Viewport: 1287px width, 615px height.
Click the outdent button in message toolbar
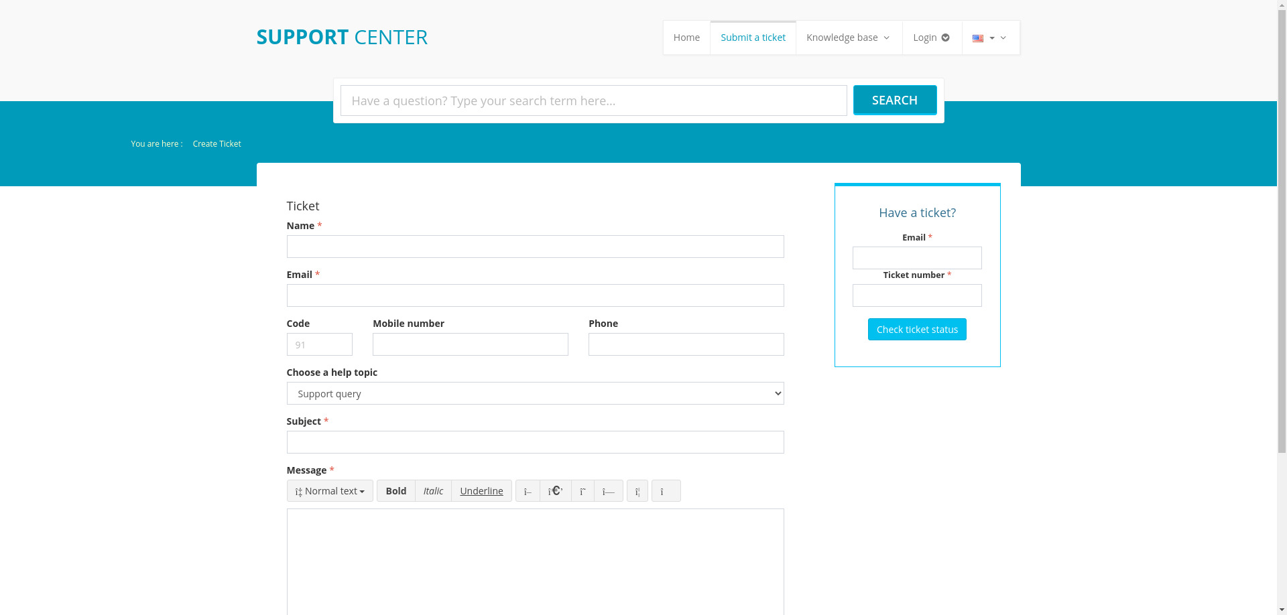[x=583, y=491]
